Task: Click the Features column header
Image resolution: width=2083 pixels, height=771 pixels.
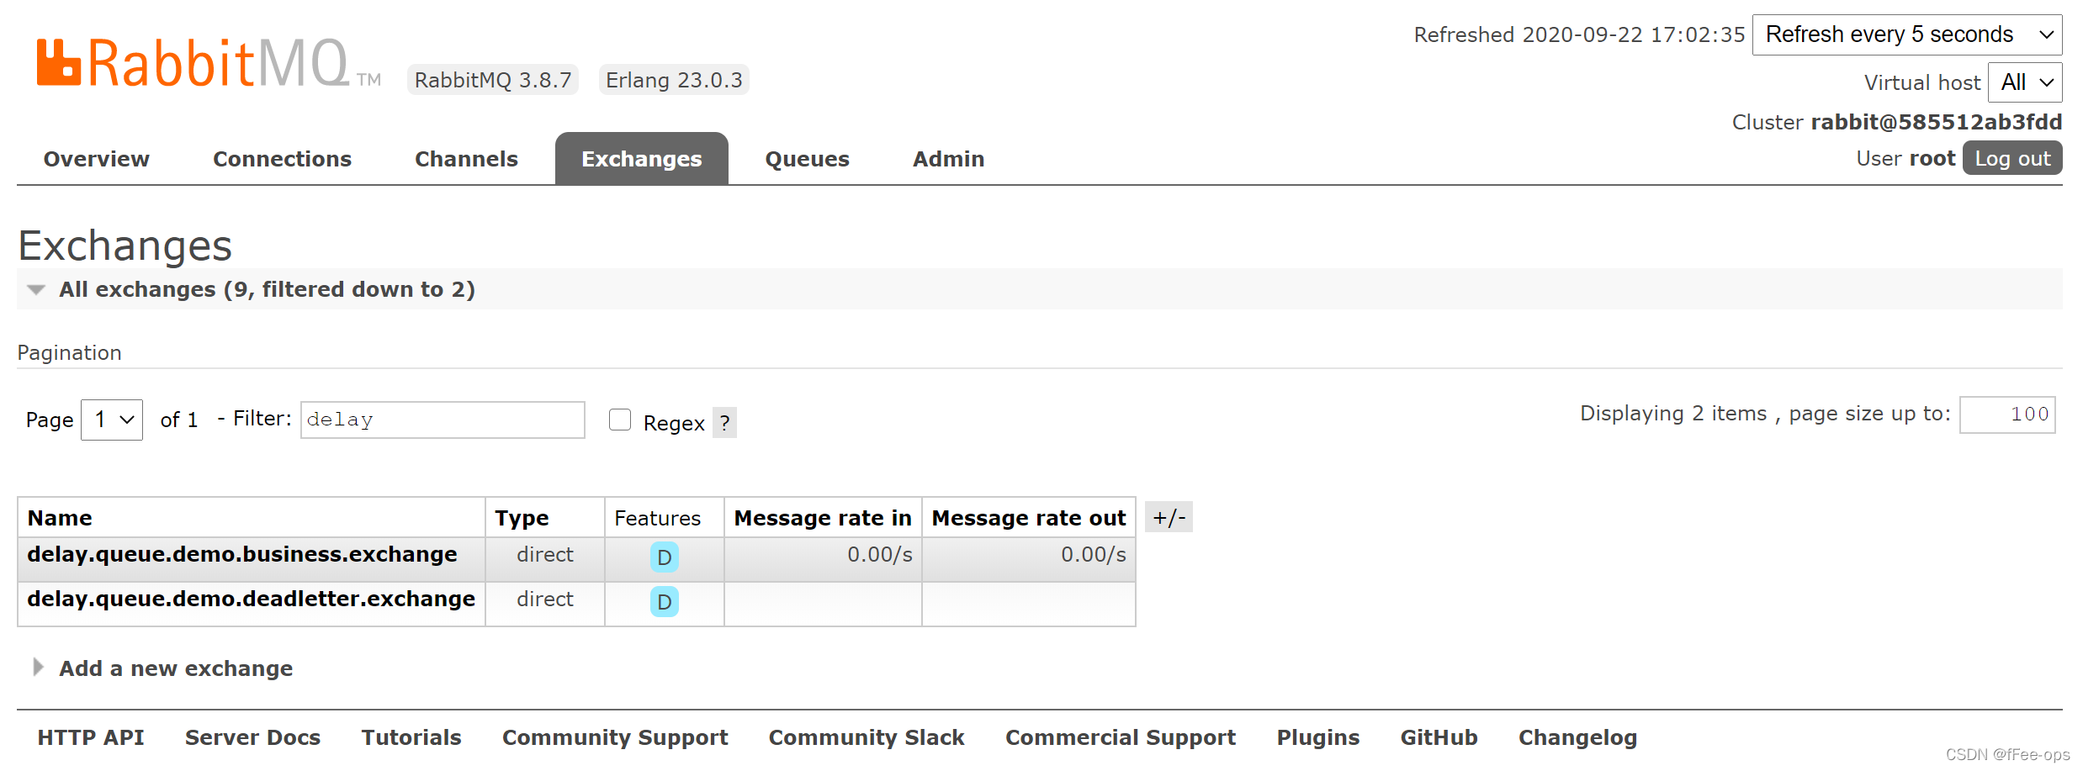Action: point(657,518)
